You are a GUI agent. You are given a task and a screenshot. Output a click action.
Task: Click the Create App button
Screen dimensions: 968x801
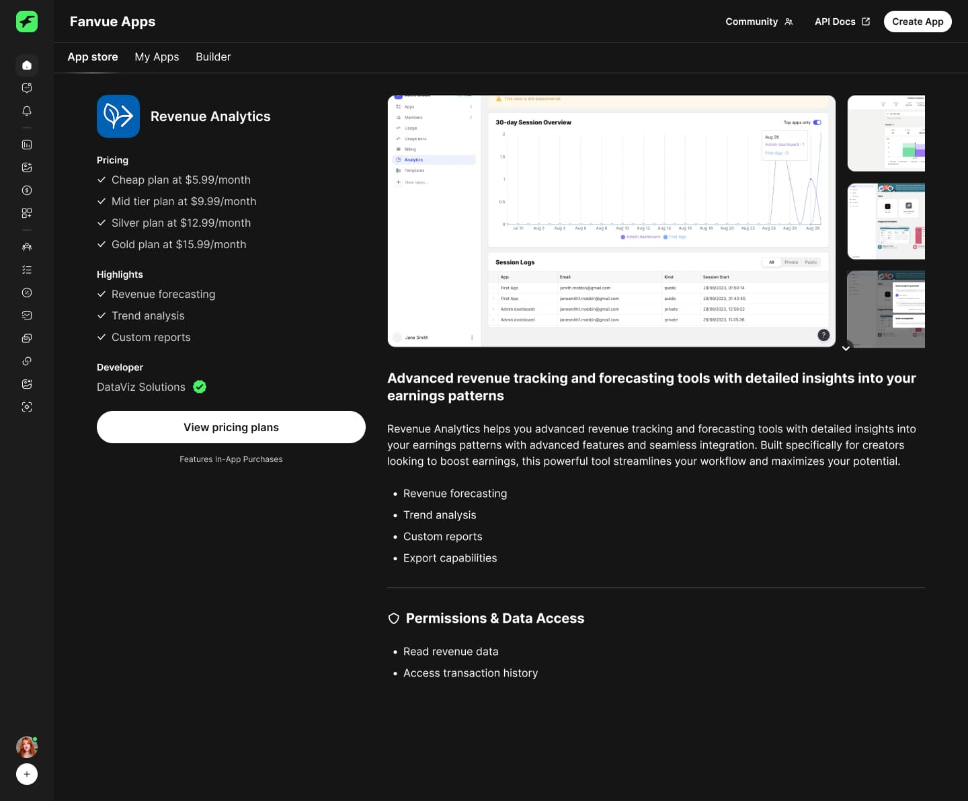(x=918, y=22)
